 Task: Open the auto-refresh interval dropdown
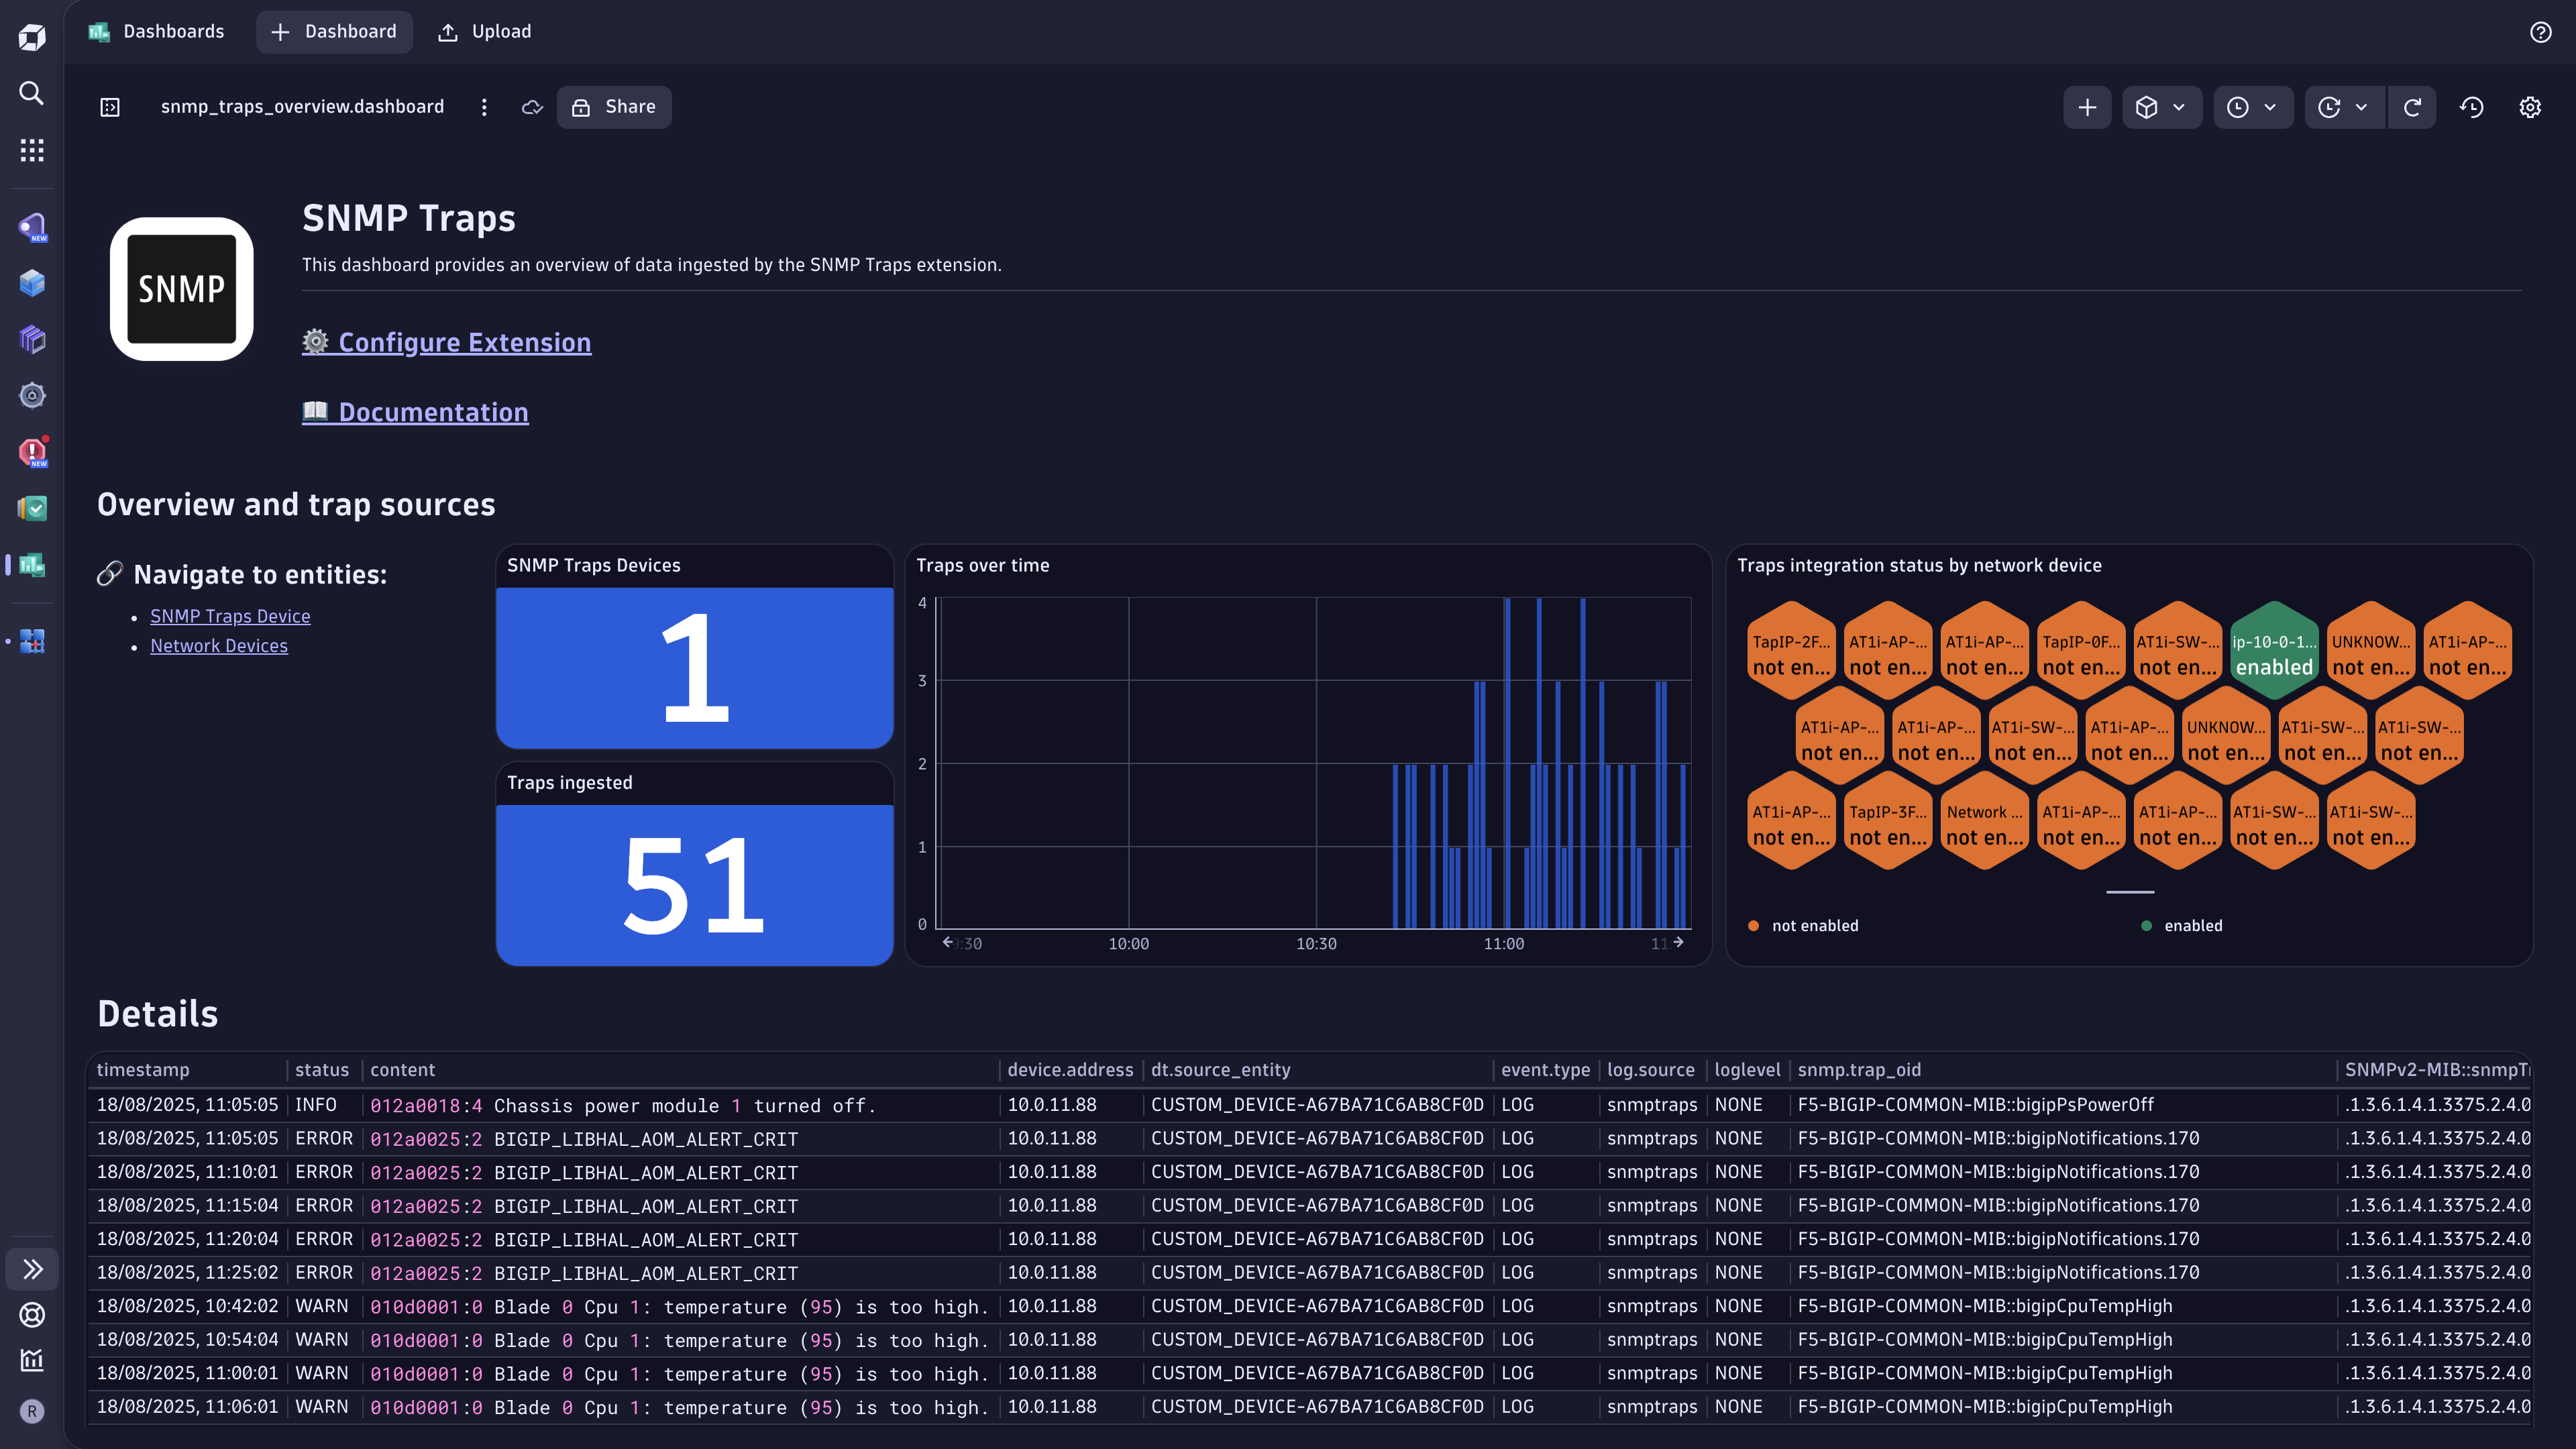[x=2342, y=107]
